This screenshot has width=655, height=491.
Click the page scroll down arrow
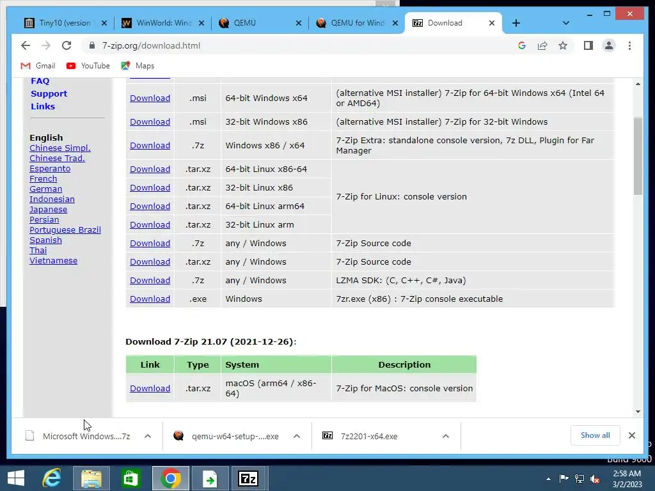(x=638, y=412)
